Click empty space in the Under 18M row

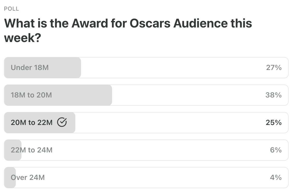coord(168,68)
